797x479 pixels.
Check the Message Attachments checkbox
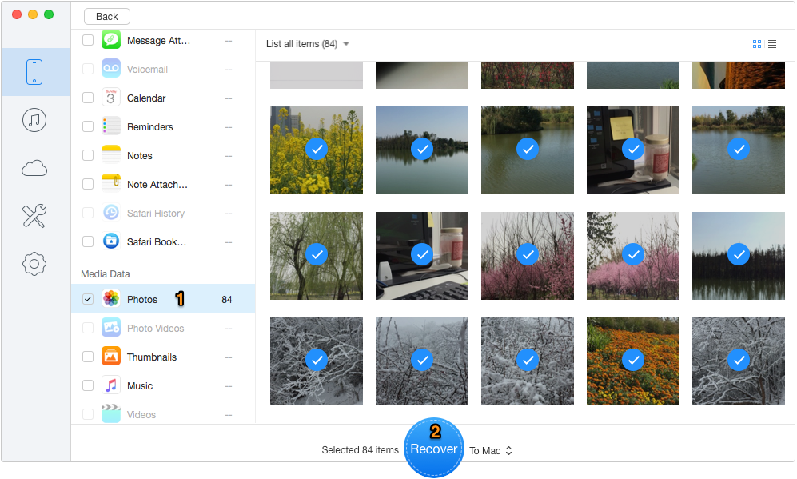[x=88, y=40]
